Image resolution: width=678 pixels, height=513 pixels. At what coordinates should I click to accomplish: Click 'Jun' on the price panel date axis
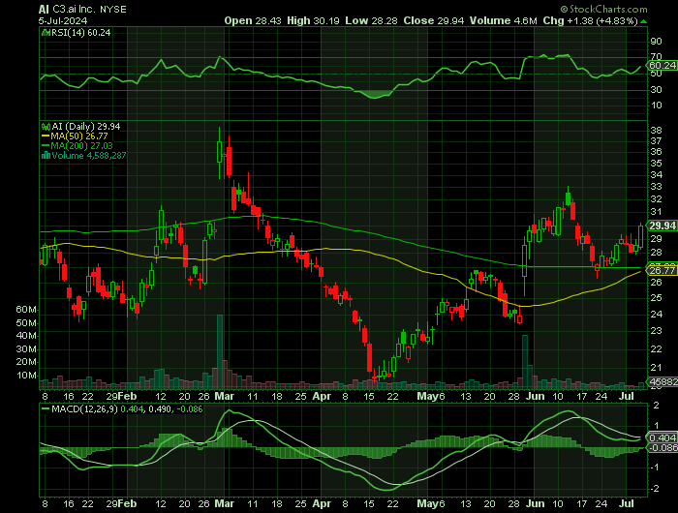click(536, 396)
